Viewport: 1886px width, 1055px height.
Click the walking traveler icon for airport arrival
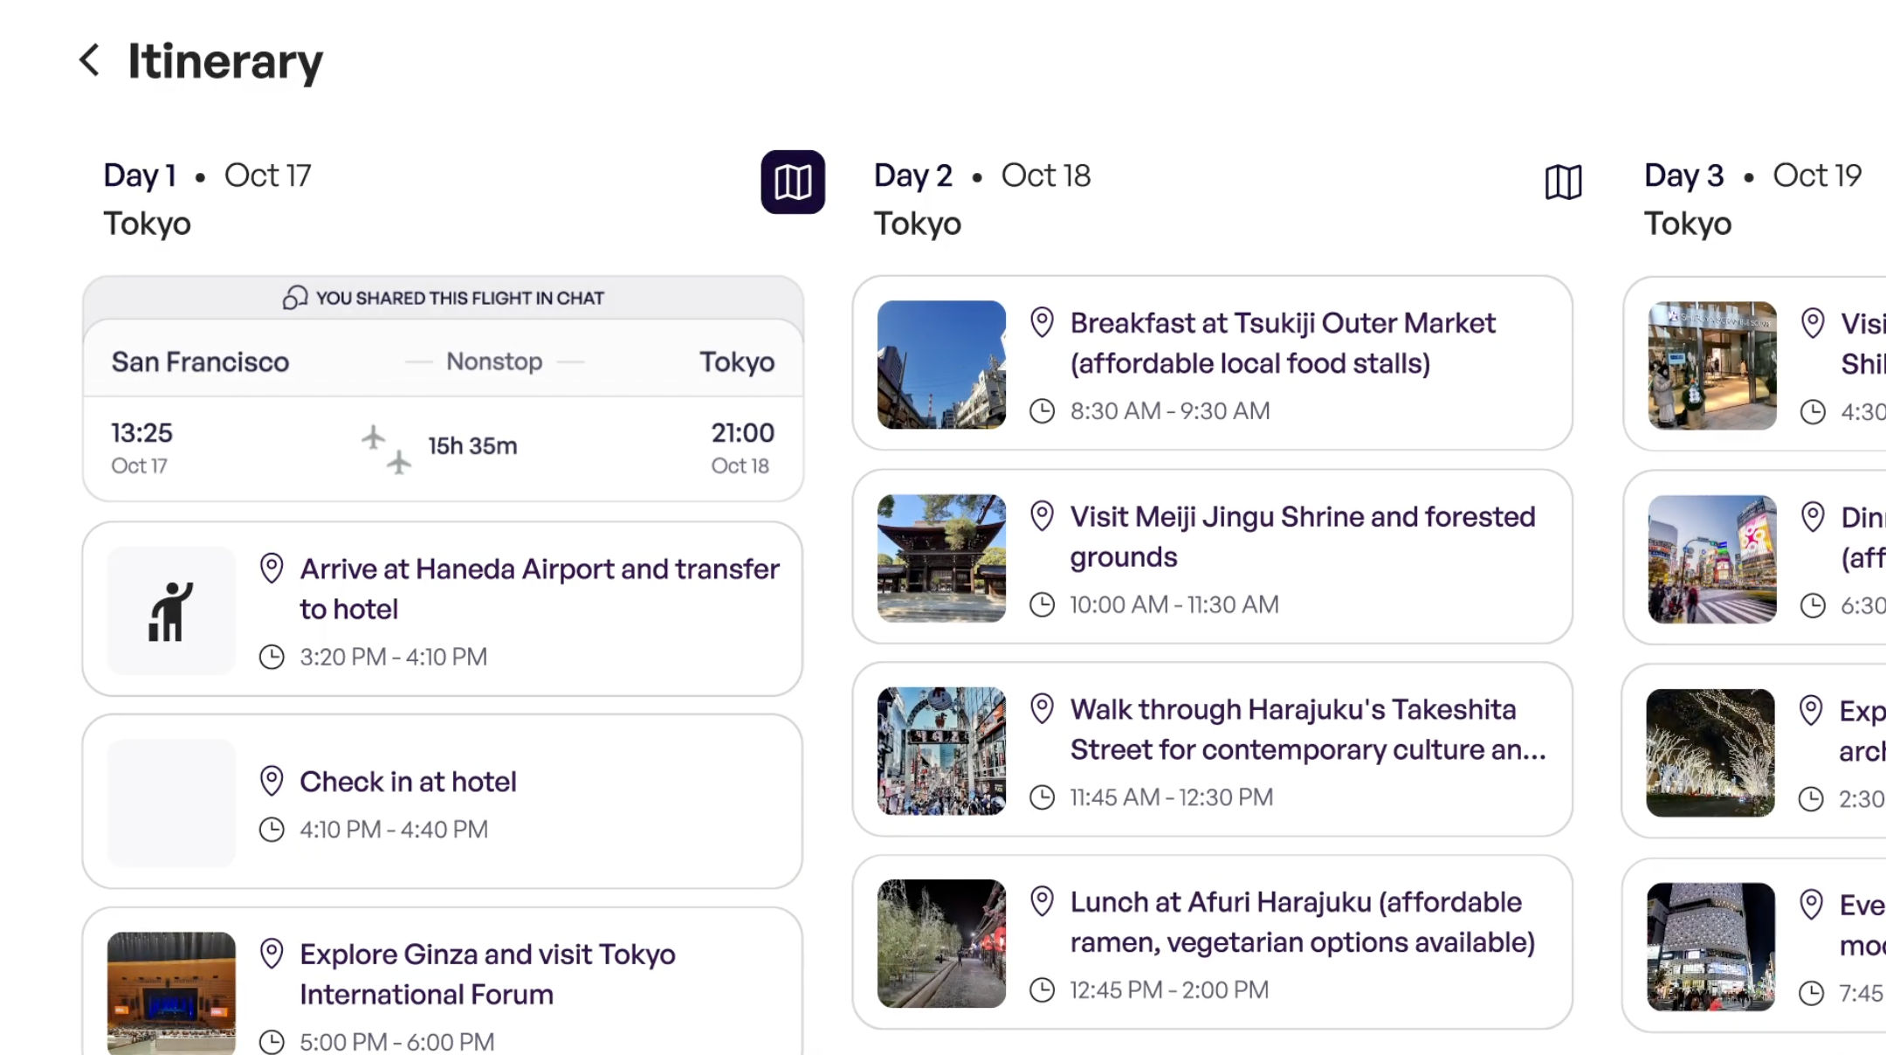[171, 610]
